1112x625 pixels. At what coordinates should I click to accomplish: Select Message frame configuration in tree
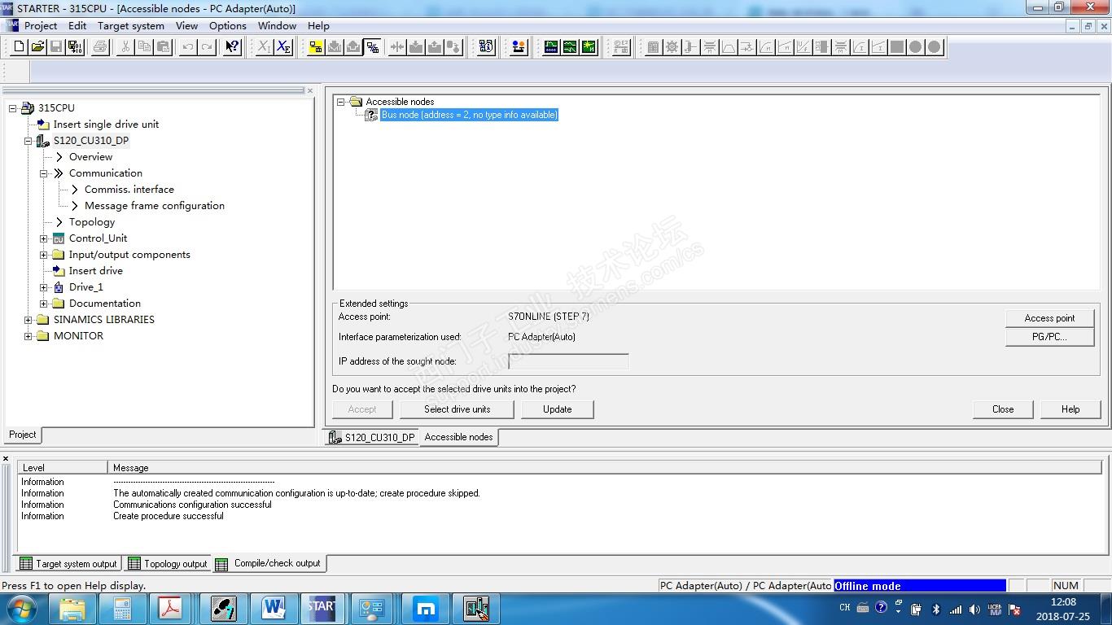pos(155,206)
